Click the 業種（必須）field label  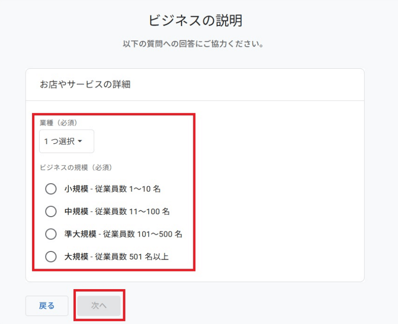click(59, 123)
